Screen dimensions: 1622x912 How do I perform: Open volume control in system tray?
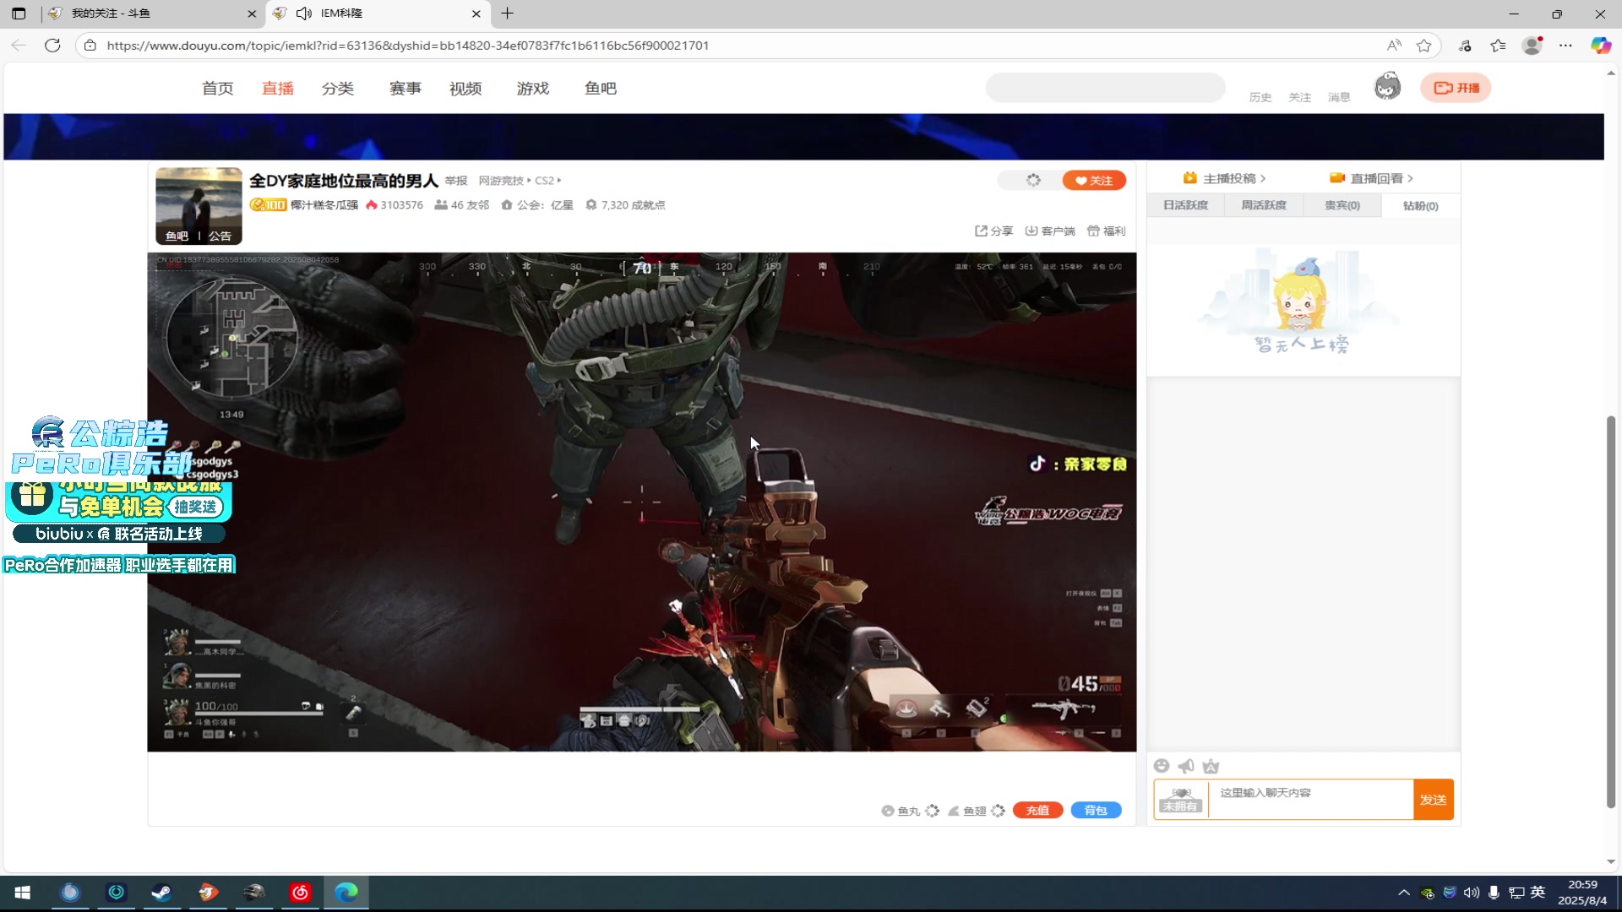coord(1472,893)
